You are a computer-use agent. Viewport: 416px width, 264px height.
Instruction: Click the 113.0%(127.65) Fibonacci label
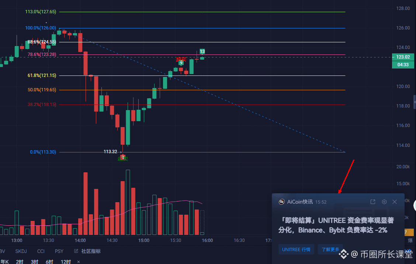pos(41,12)
